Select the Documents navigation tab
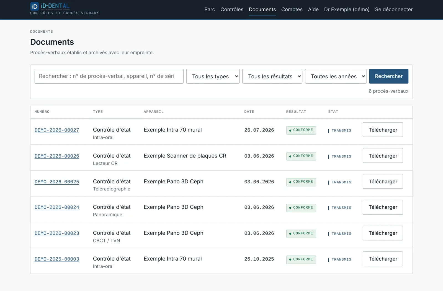 pos(262,9)
